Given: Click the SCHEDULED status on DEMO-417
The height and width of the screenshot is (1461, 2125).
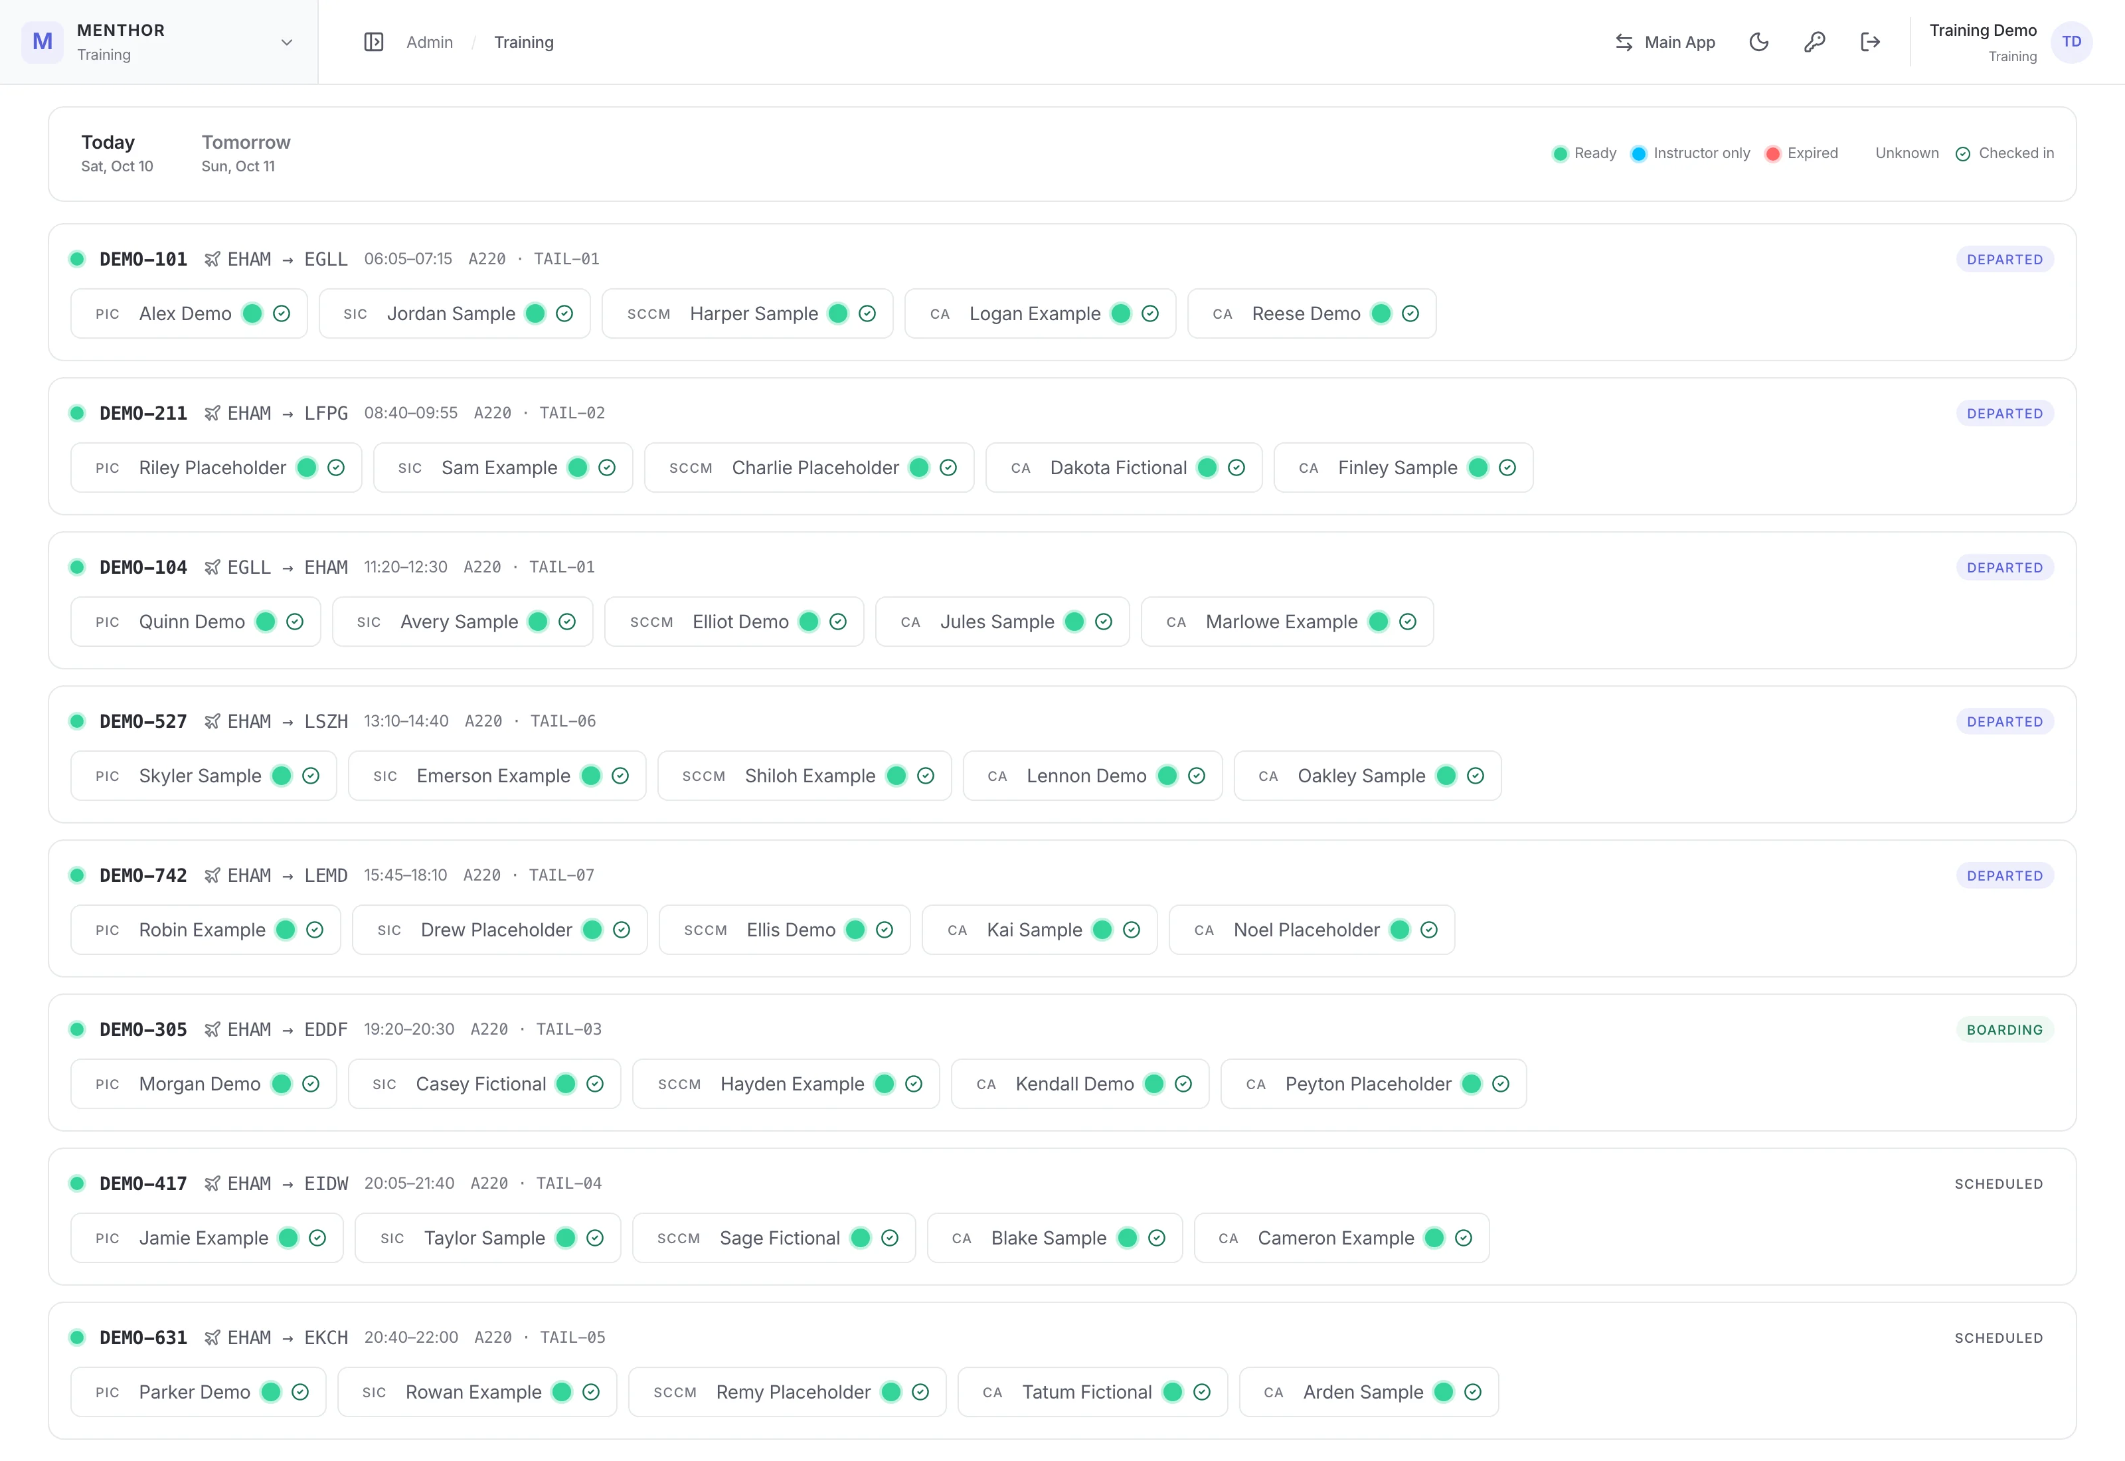Looking at the screenshot, I should pyautogui.click(x=1999, y=1183).
